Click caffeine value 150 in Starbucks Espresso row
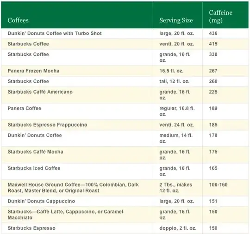 [x=213, y=228]
